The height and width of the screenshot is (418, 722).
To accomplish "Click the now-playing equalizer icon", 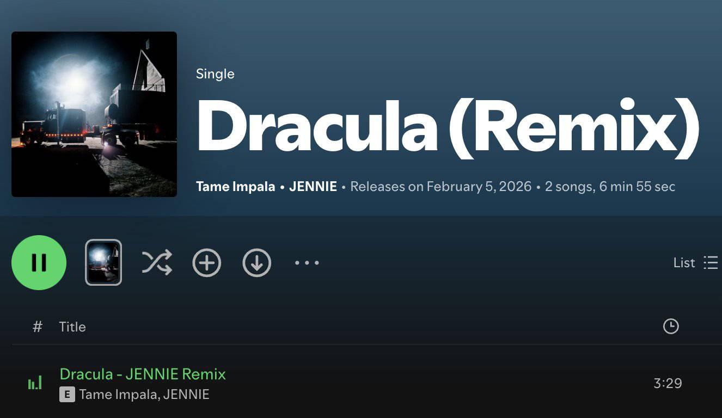I will click(x=35, y=383).
